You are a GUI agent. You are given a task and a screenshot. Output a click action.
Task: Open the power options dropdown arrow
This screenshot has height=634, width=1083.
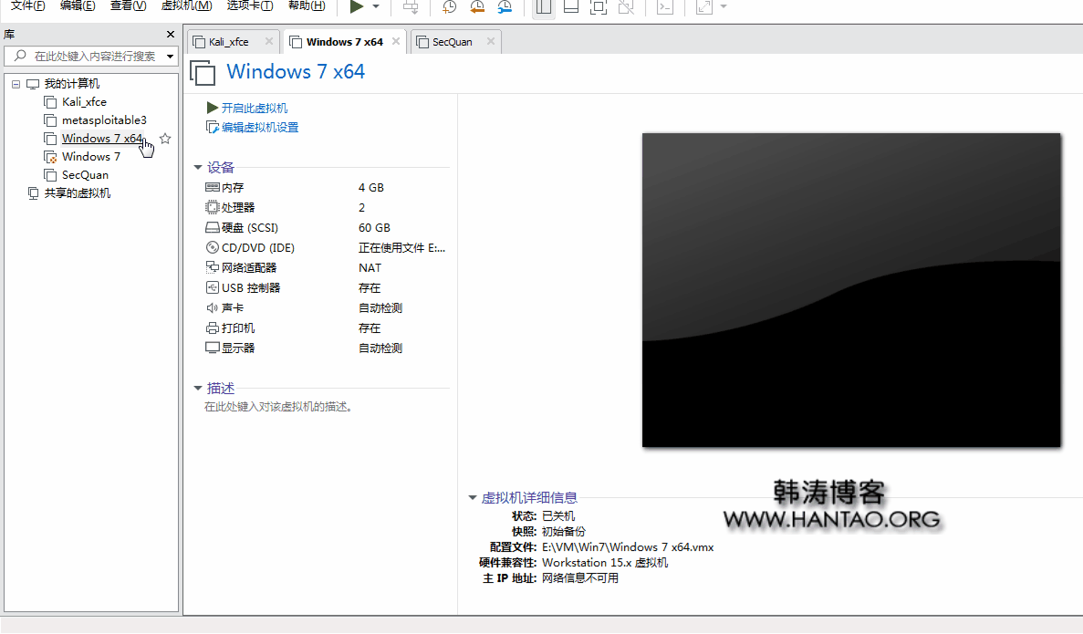[x=376, y=7]
